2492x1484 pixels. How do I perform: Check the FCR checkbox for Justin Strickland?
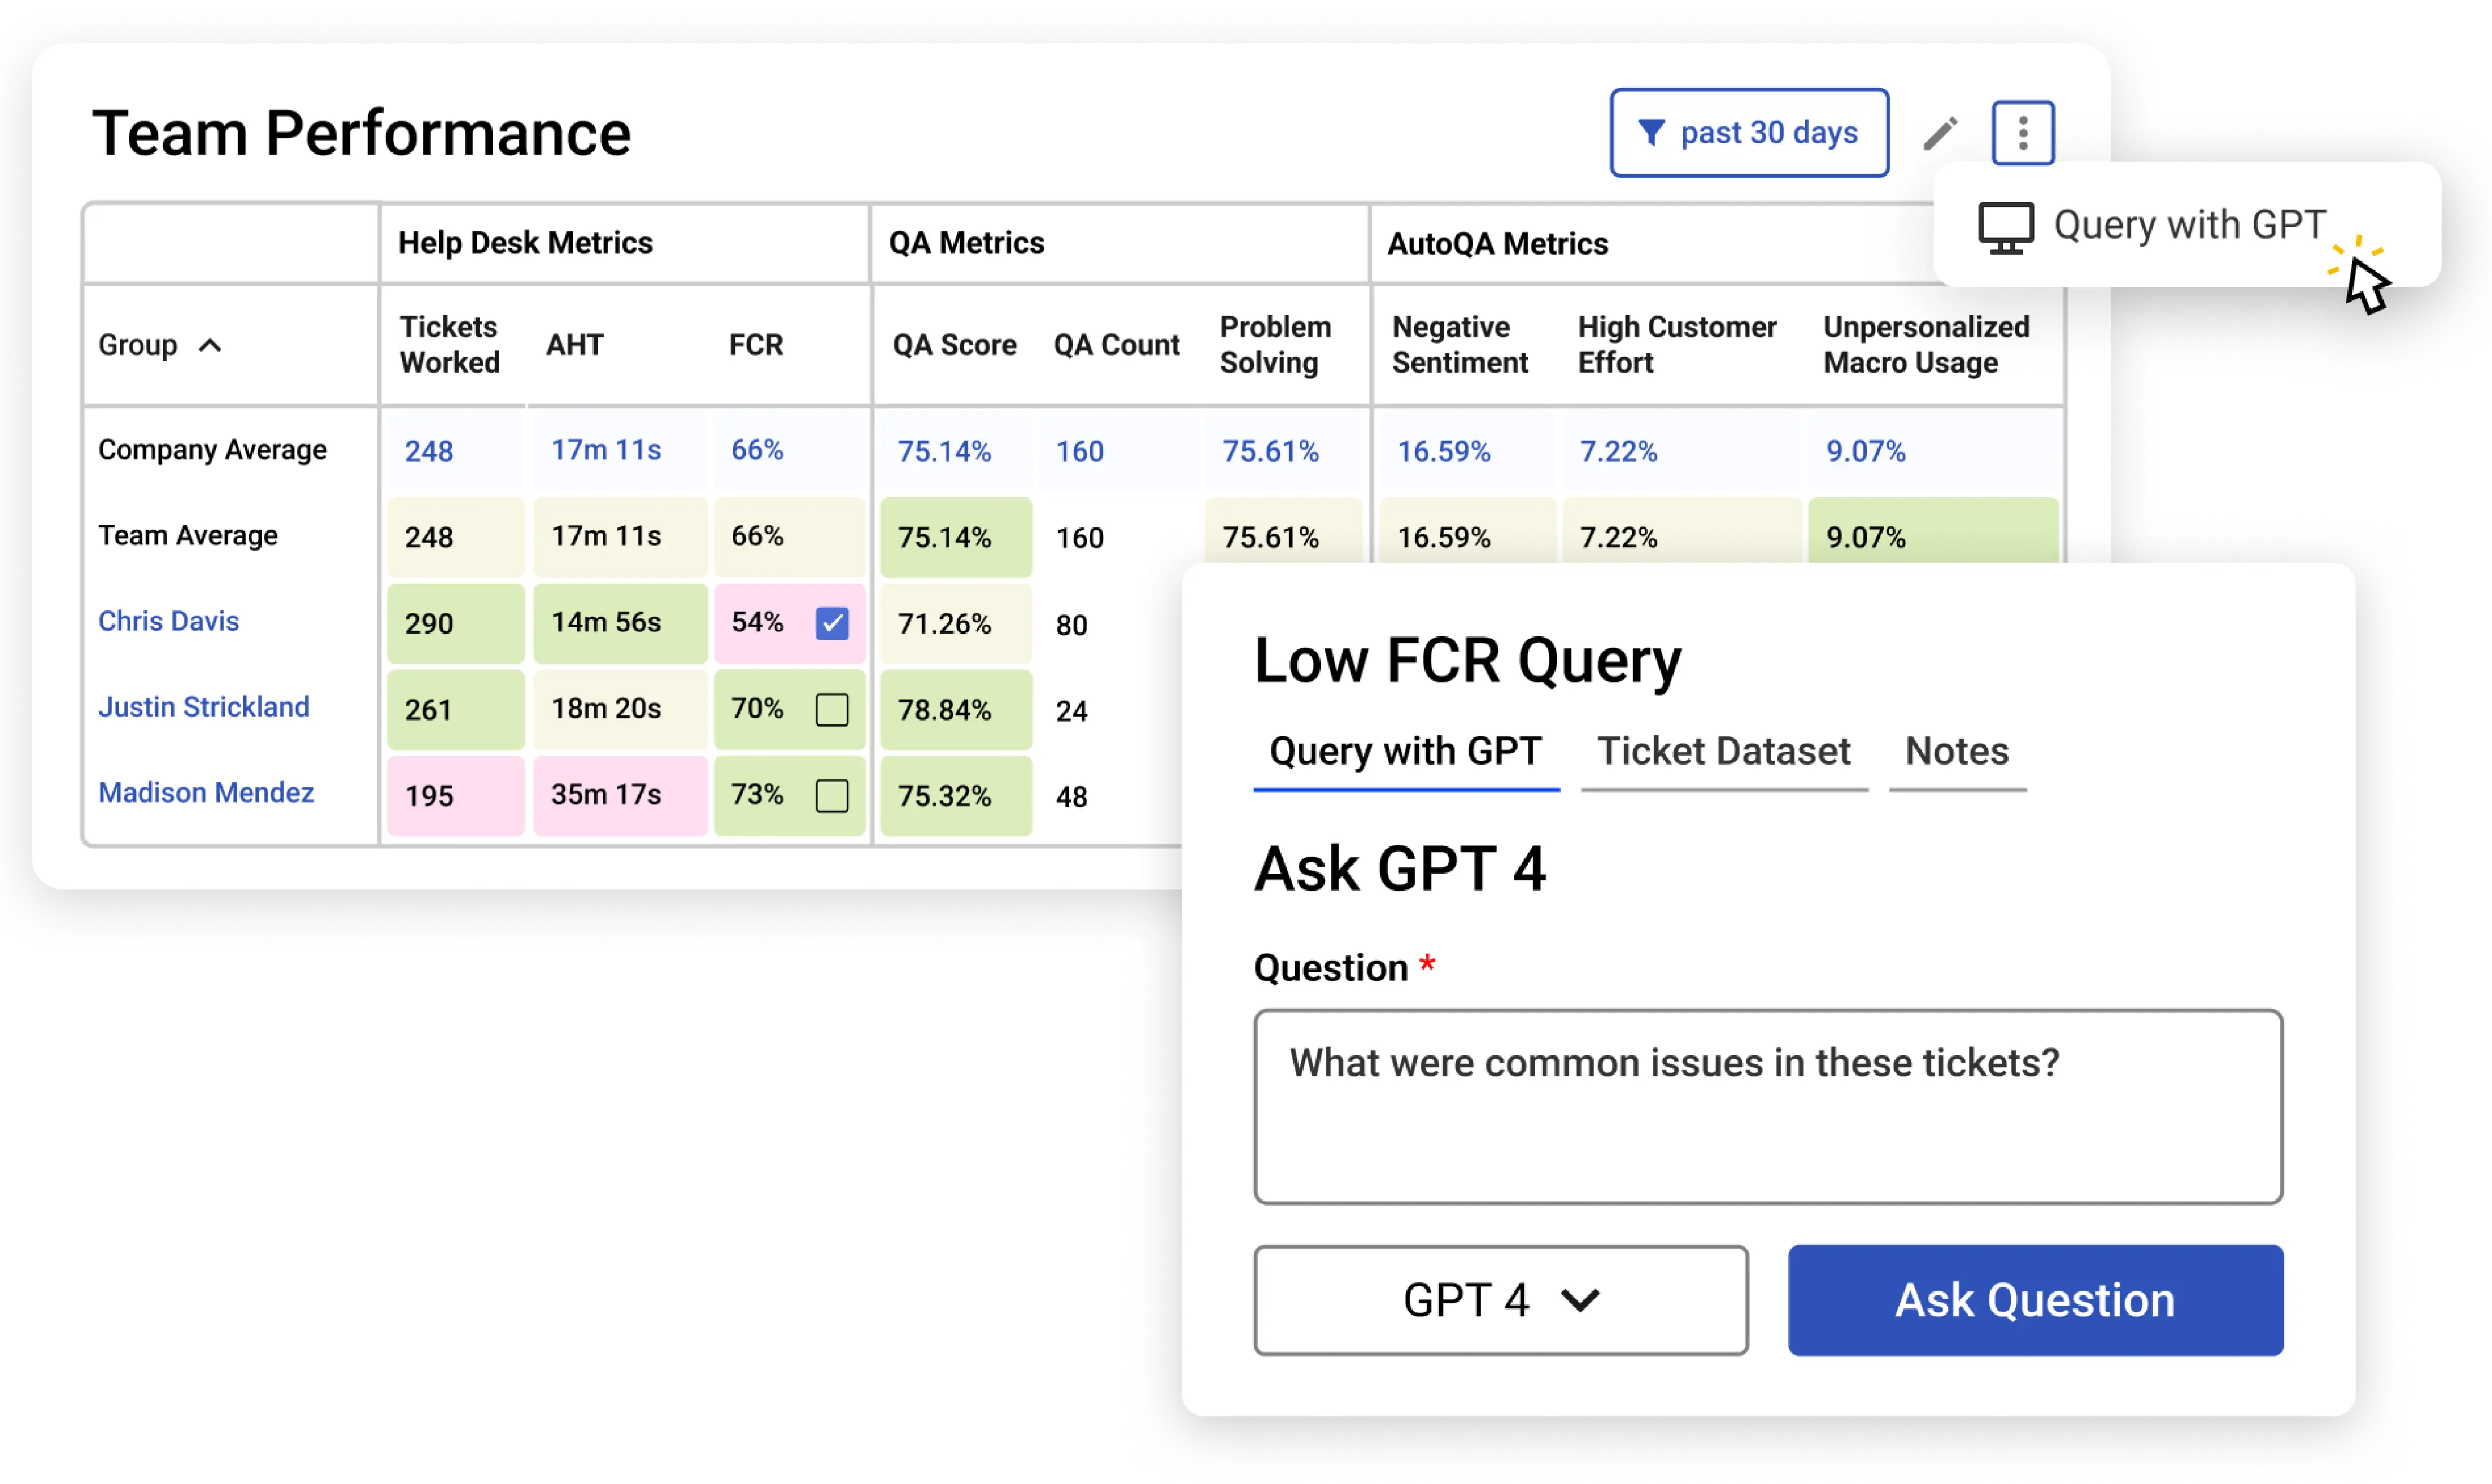coord(832,709)
